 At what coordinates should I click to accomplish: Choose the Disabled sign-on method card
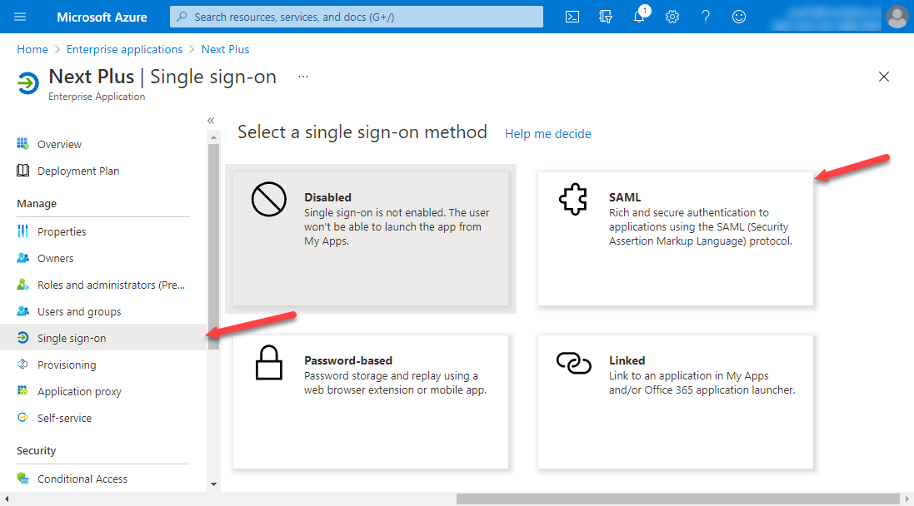(x=371, y=239)
